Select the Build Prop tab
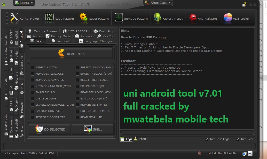 point(104,31)
